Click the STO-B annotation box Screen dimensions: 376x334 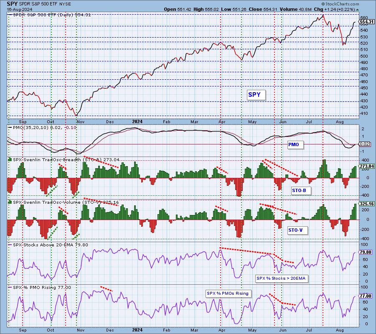(x=301, y=190)
